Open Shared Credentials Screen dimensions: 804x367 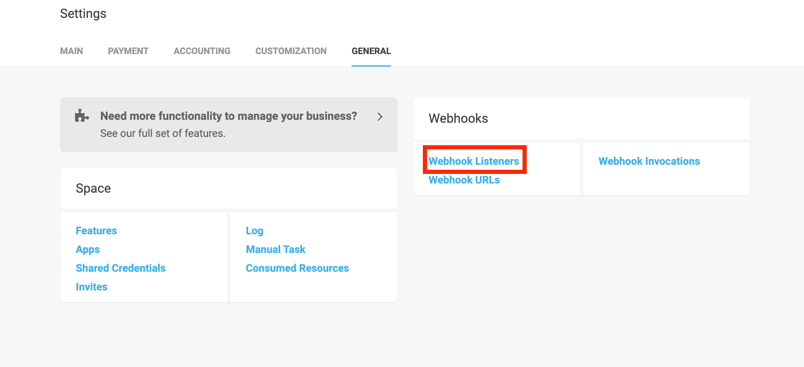[x=121, y=268]
